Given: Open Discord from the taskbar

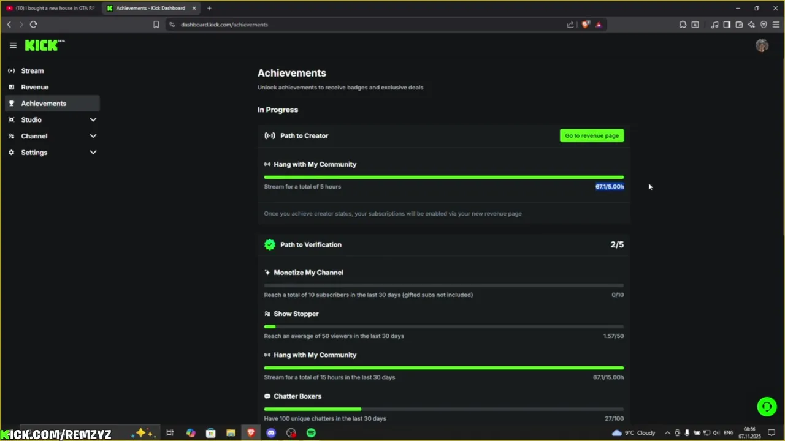Looking at the screenshot, I should pos(271,433).
